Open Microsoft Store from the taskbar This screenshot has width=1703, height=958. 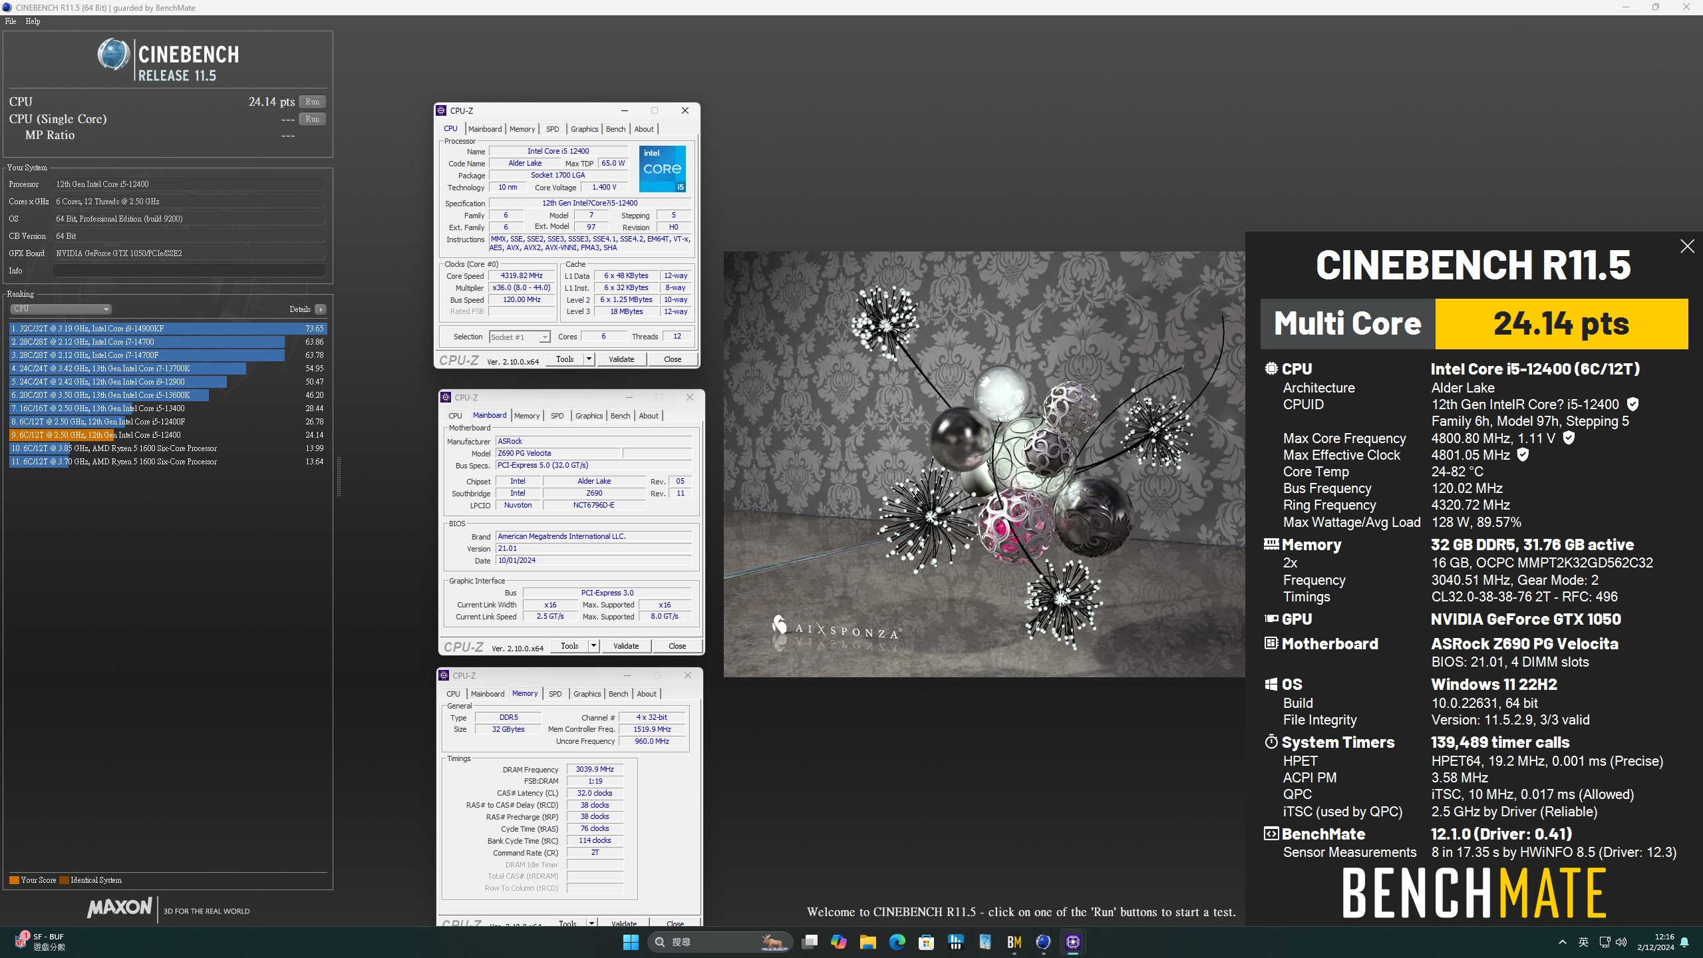click(x=927, y=942)
